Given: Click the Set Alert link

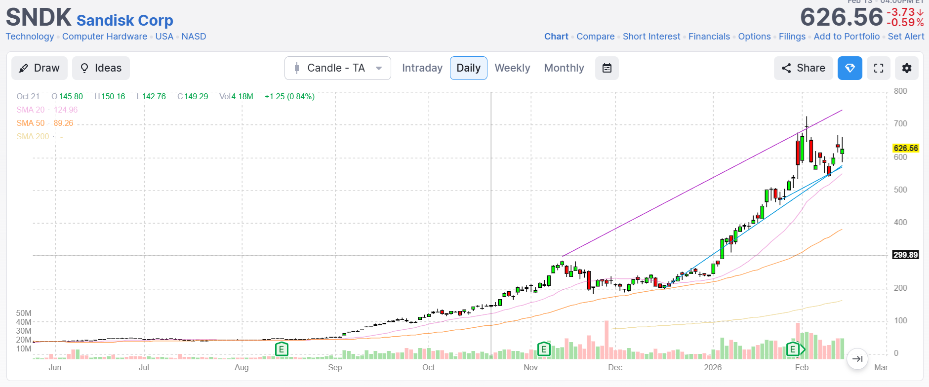Looking at the screenshot, I should pos(906,37).
